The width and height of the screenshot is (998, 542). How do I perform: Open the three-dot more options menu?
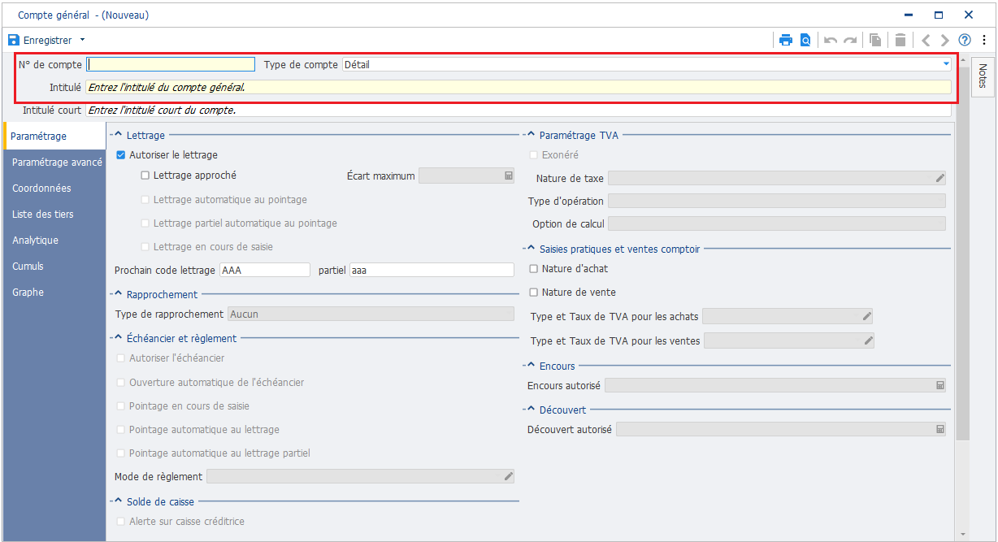[x=984, y=40]
